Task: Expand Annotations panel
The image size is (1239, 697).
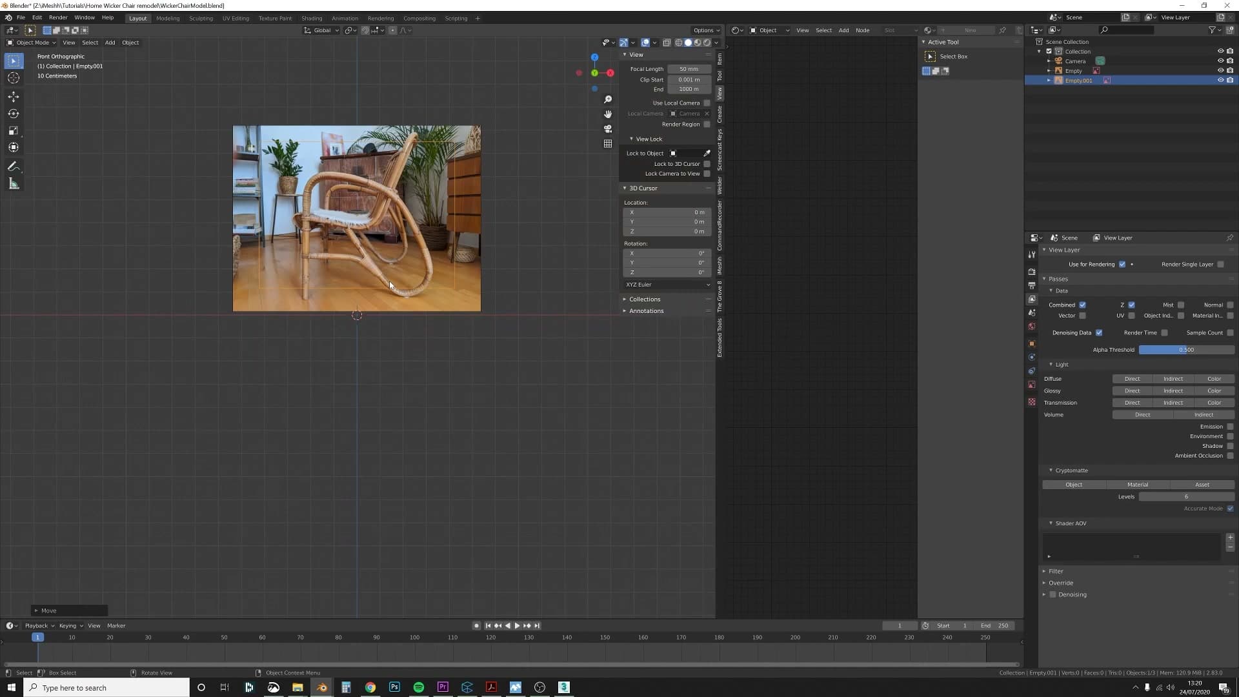Action: pyautogui.click(x=646, y=311)
